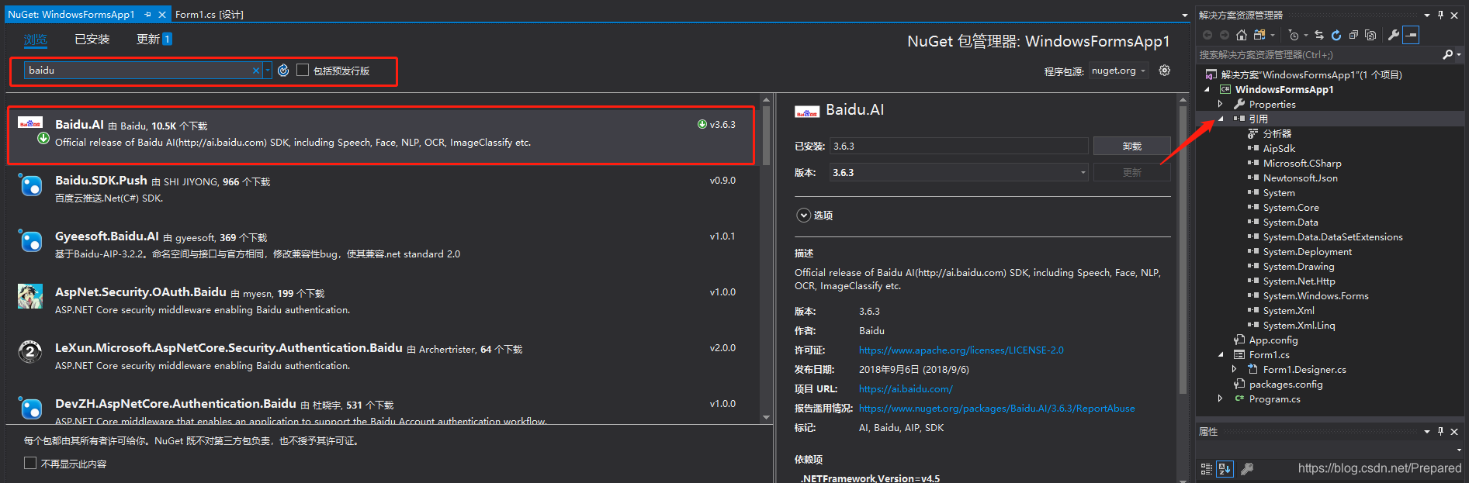
Task: Collapse the Form1.cs node
Action: (x=1221, y=354)
